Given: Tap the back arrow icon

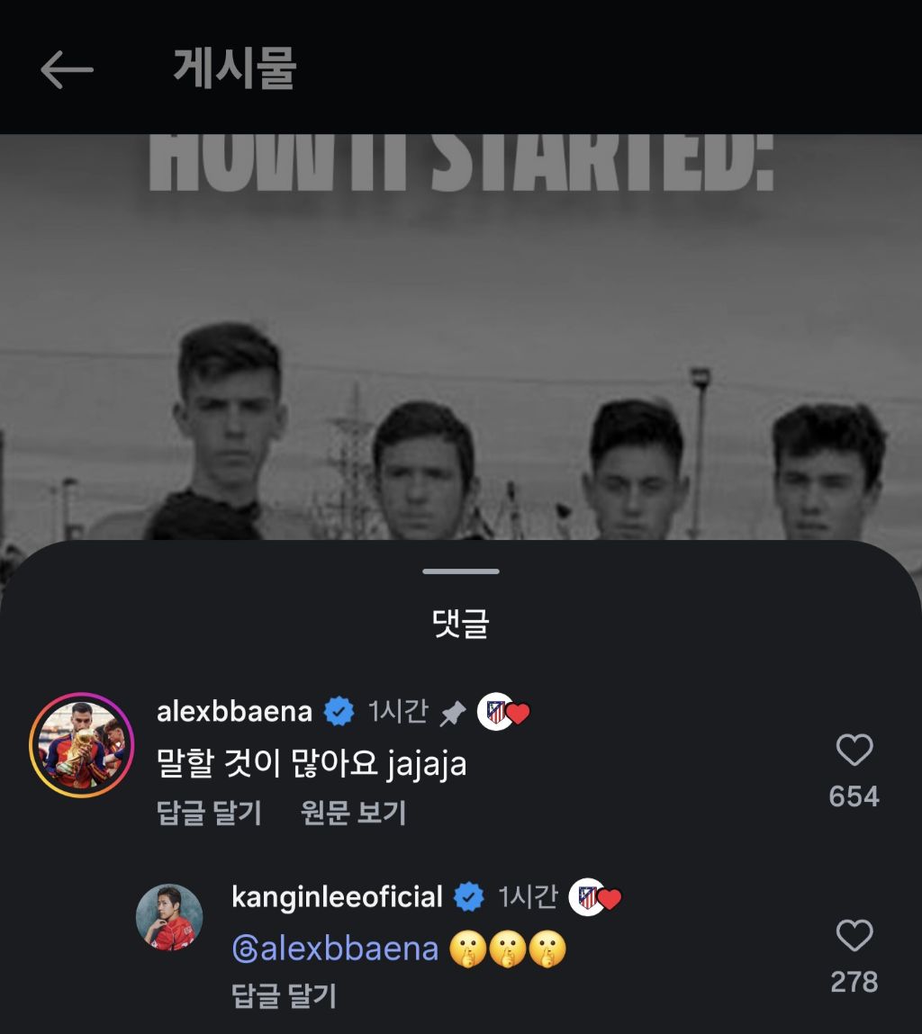Looking at the screenshot, I should (67, 69).
